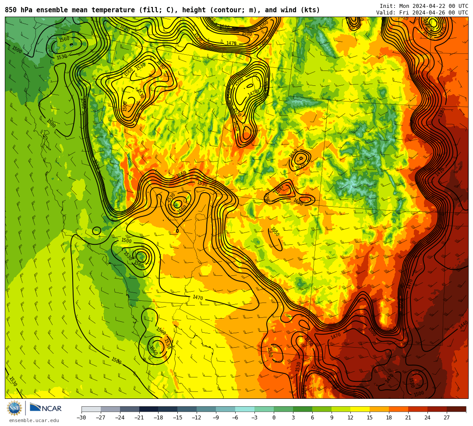Pick the yellow colorbar swatch between 12 and 15
Image resolution: width=473 pixels, height=426 pixels.
coord(360,409)
